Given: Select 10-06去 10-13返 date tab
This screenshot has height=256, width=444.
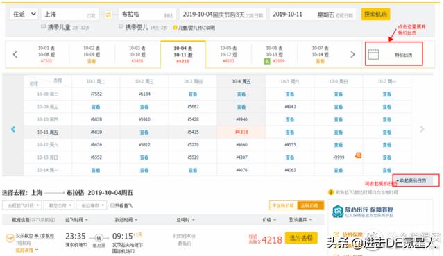Looking at the screenshot, I should tap(274, 54).
